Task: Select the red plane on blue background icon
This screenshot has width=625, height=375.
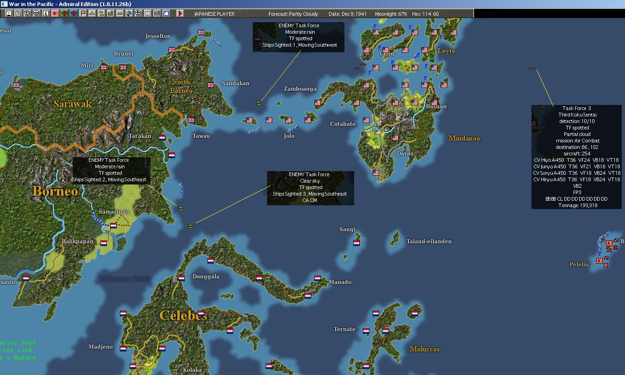Action: point(73,13)
